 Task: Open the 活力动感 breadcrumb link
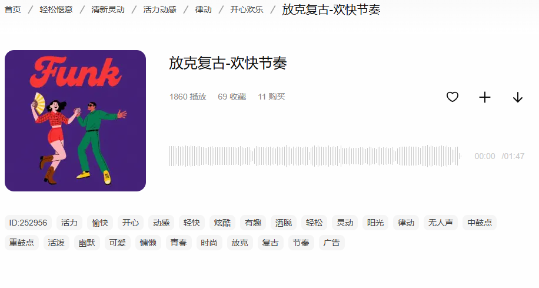click(160, 9)
